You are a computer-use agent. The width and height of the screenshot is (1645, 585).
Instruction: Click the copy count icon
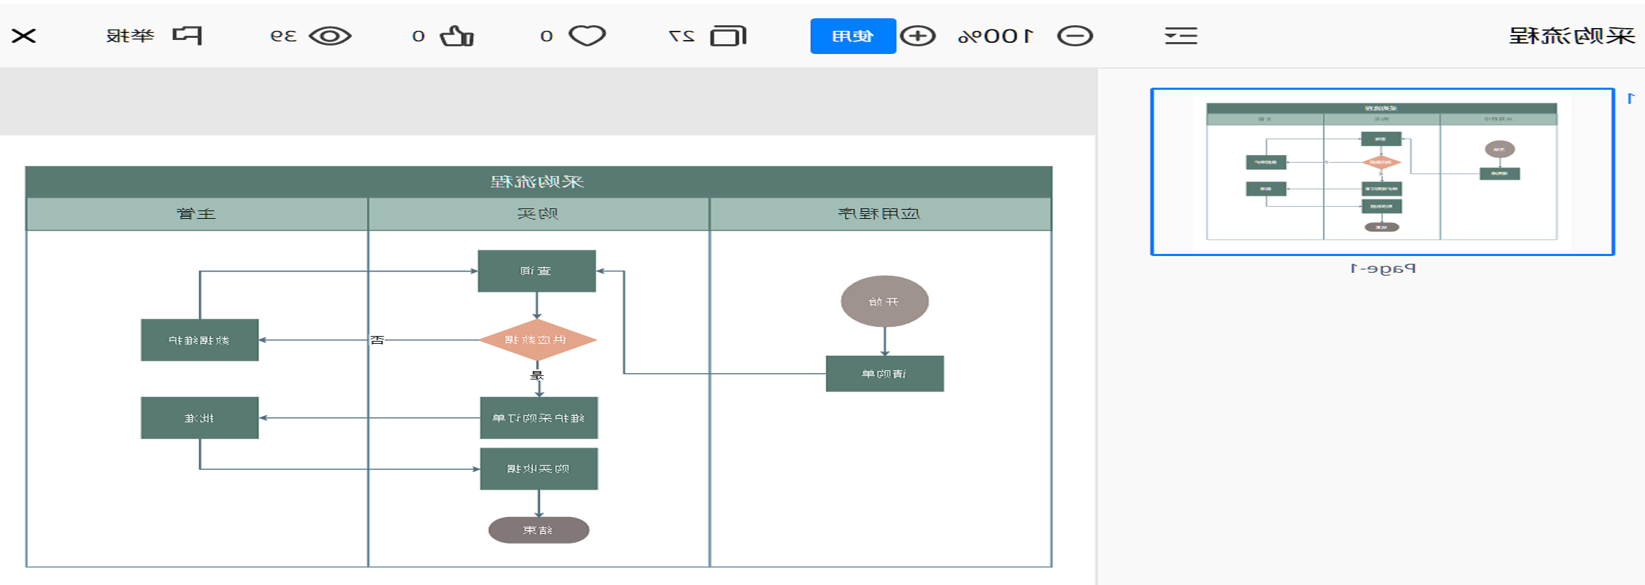pos(729,36)
